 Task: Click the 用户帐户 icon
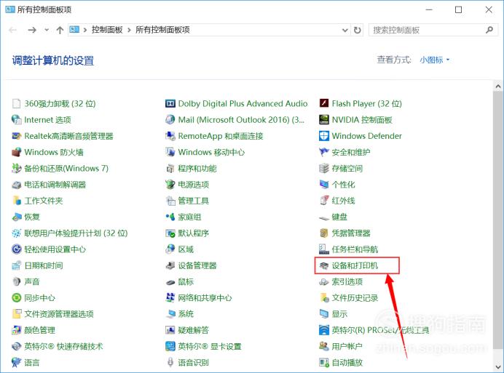click(x=324, y=346)
